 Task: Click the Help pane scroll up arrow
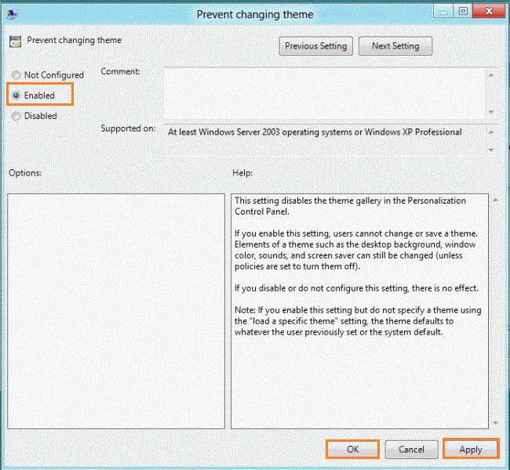tap(495, 200)
